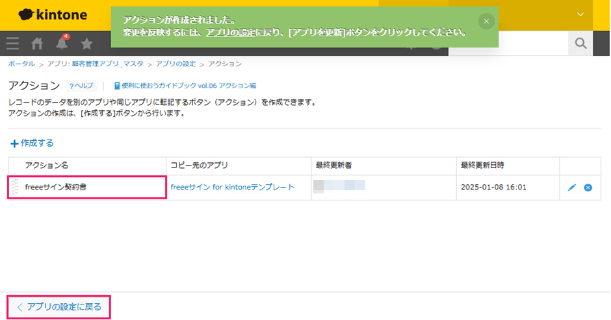This screenshot has width=611, height=320.
Task: Click the plus 作成する link
Action: coord(32,143)
